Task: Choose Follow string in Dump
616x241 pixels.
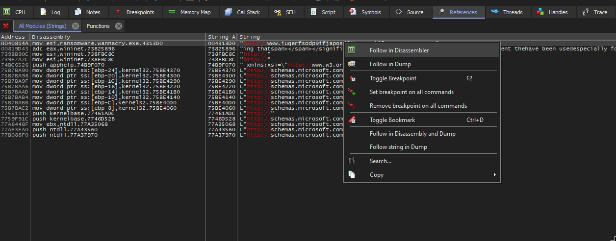Action: click(x=422, y=147)
